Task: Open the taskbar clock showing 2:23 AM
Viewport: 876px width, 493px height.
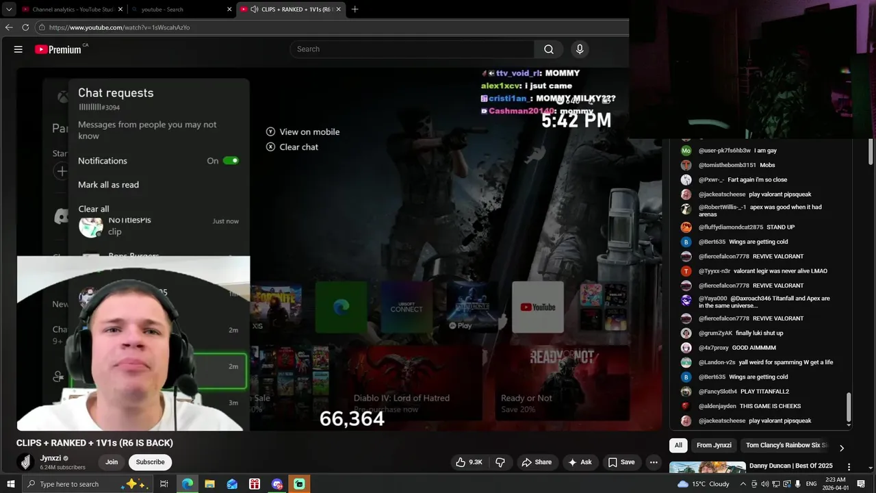Action: tap(835, 484)
